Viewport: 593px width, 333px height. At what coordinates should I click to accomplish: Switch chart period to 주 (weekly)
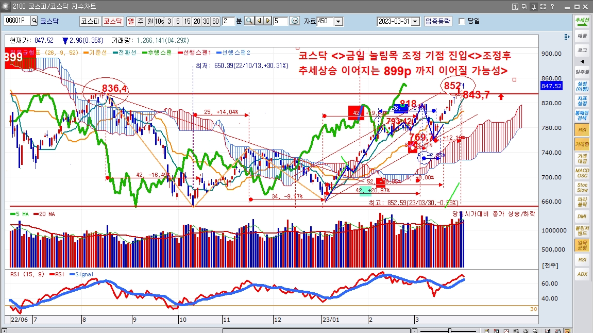tap(140, 21)
